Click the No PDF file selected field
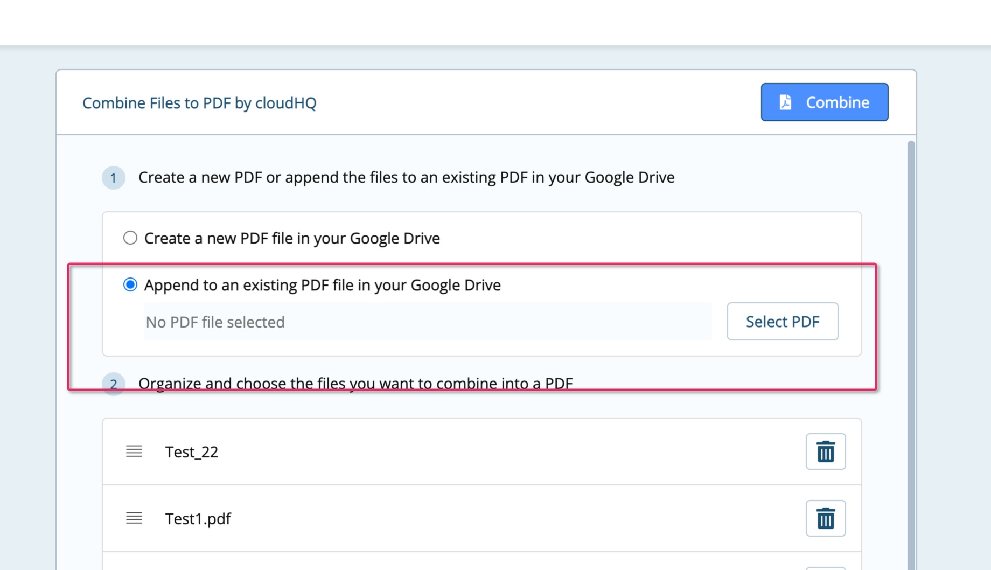991x570 pixels. coord(428,322)
